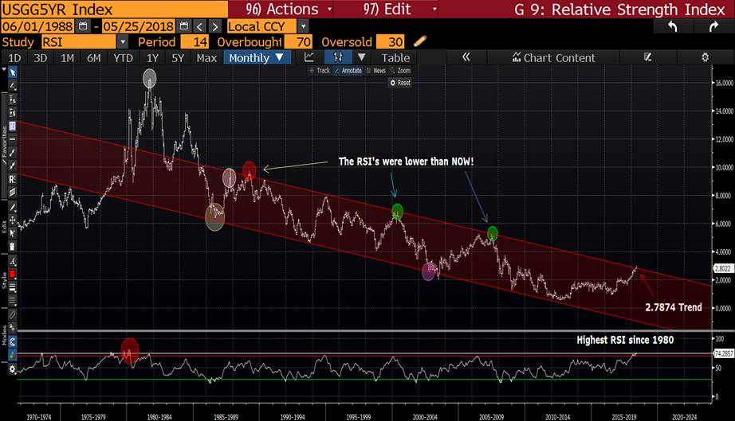Toggle the Track crosshair option
This screenshot has width=735, height=421.
point(319,71)
